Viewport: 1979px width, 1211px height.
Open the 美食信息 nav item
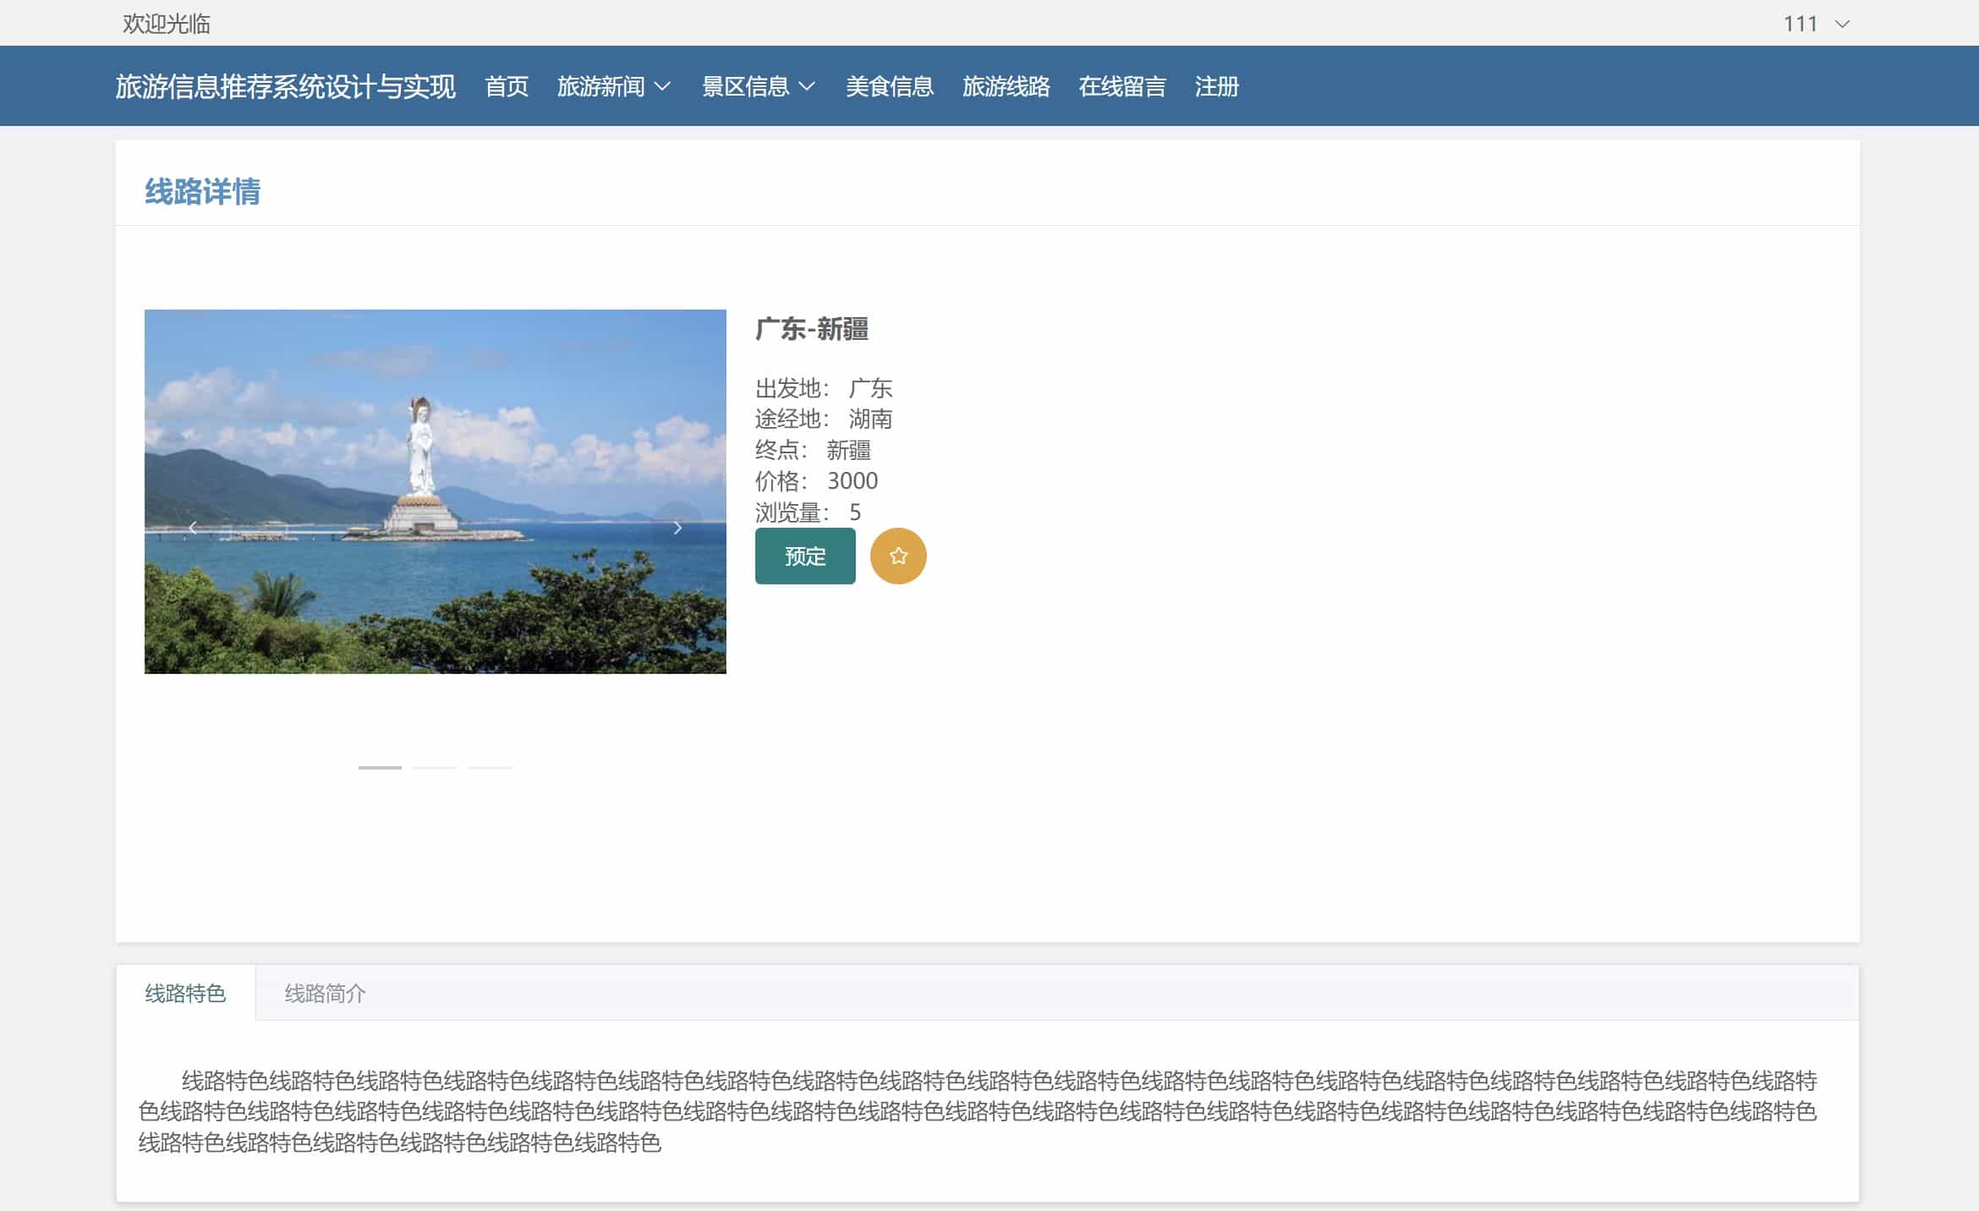tap(890, 86)
